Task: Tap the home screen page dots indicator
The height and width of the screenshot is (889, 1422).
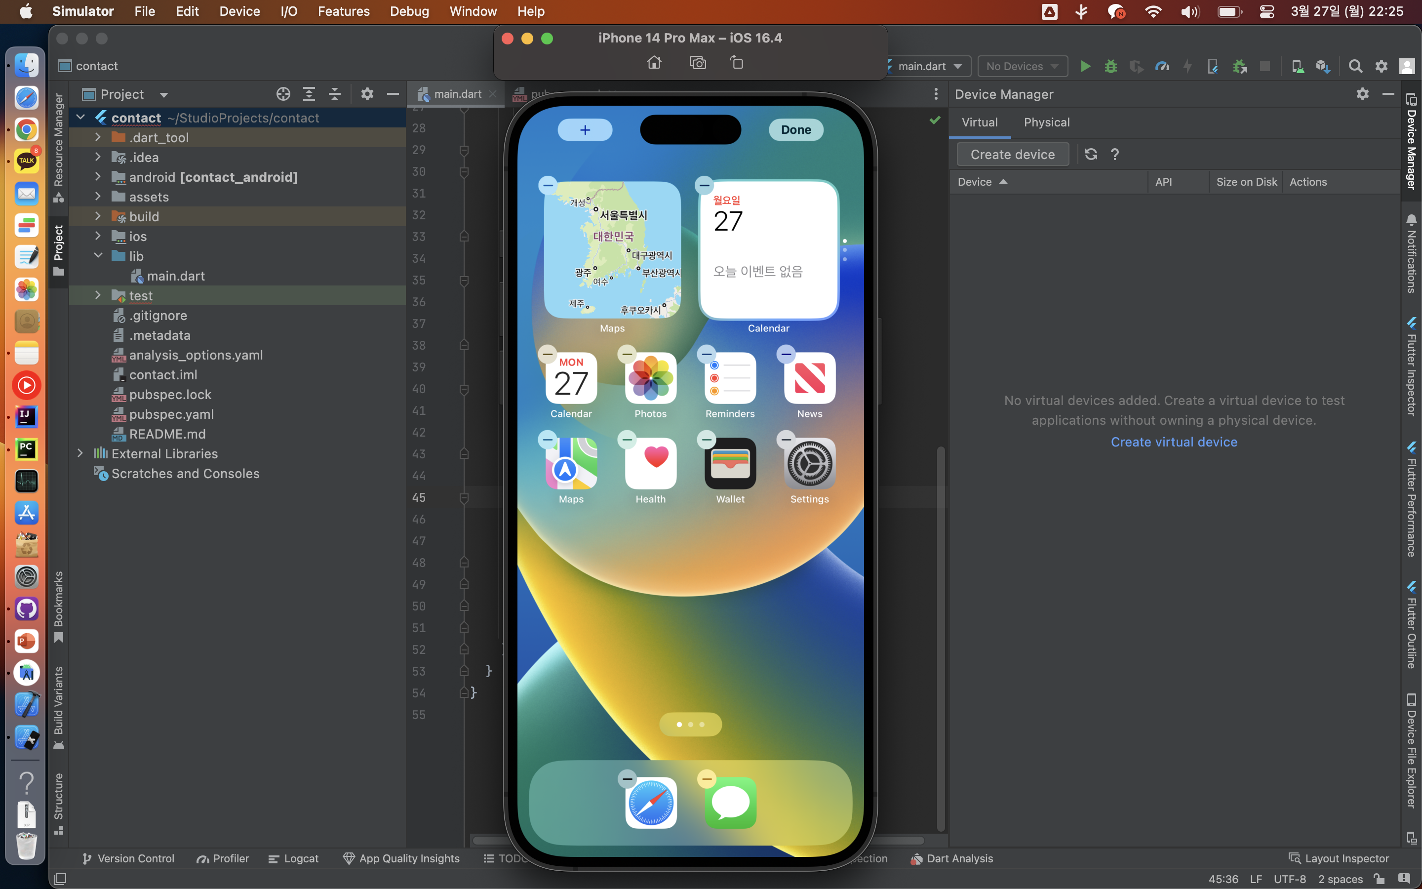Action: coord(690,725)
